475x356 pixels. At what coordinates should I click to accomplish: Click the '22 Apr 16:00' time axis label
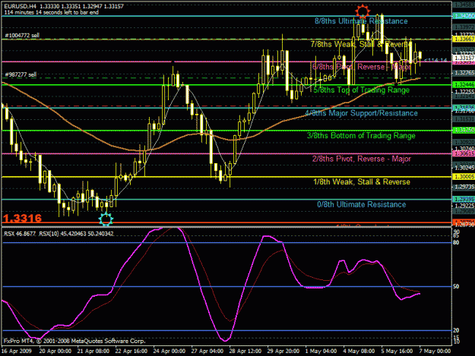pyautogui.click(x=131, y=351)
